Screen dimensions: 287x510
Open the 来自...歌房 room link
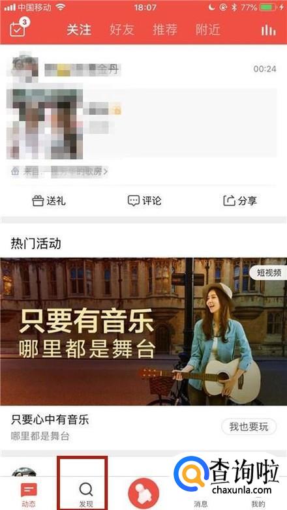point(60,172)
